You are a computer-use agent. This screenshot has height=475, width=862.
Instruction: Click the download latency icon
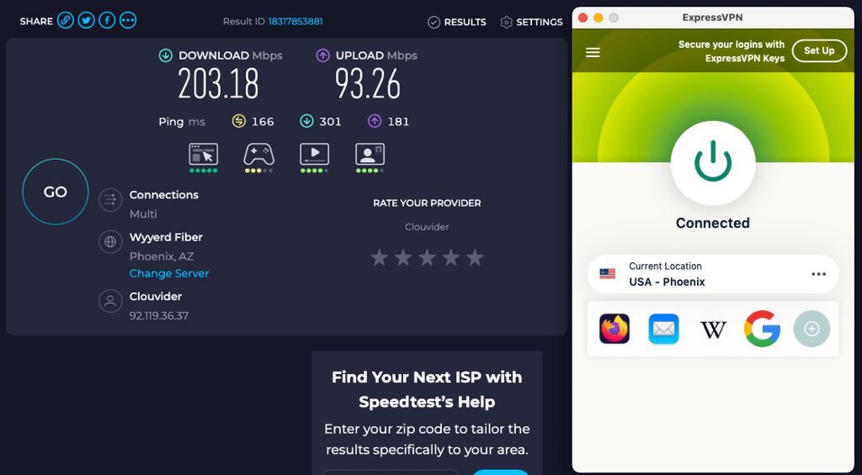(306, 121)
